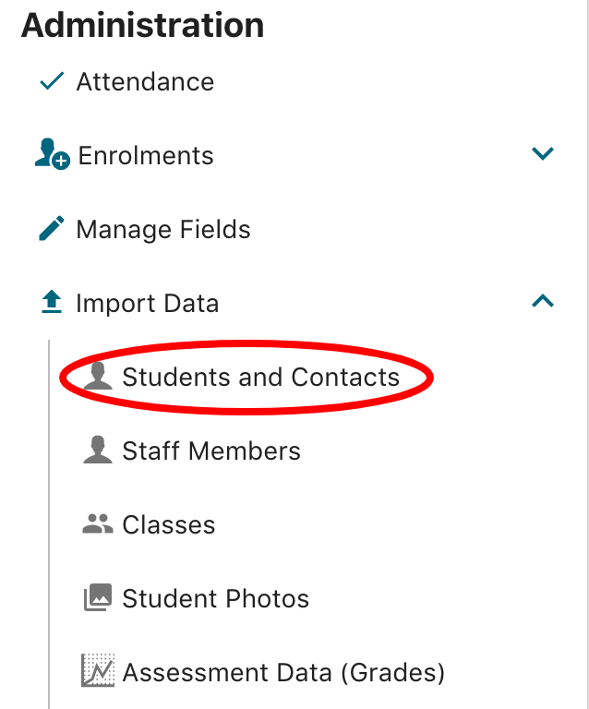Select Assessment Data (Grades) import
This screenshot has height=709, width=589.
283,673
